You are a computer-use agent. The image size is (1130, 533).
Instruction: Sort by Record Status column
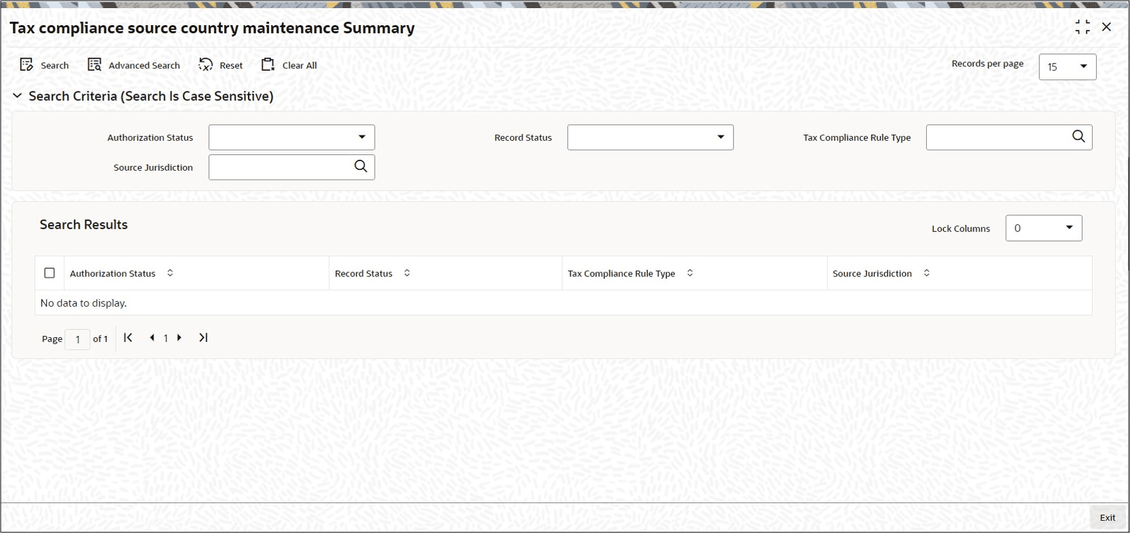(x=407, y=273)
